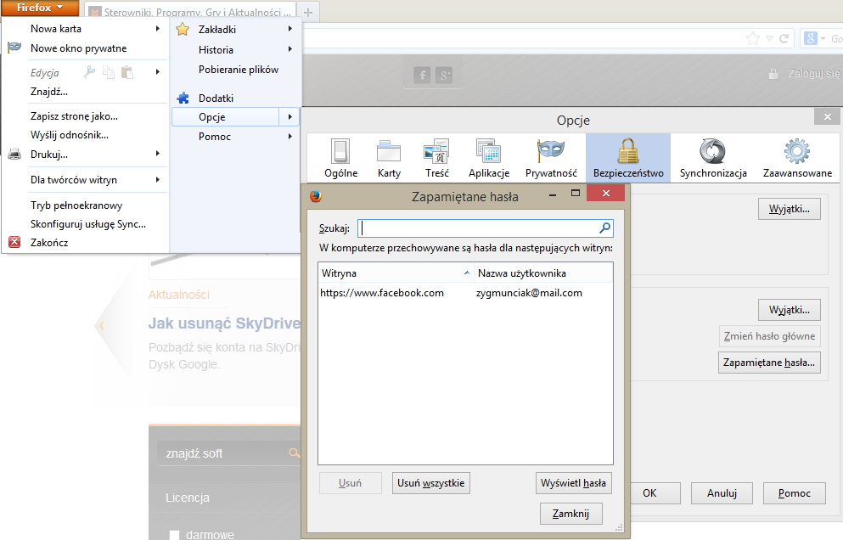
Task: Toggle the darmowe licence checkbox
Action: (x=174, y=535)
